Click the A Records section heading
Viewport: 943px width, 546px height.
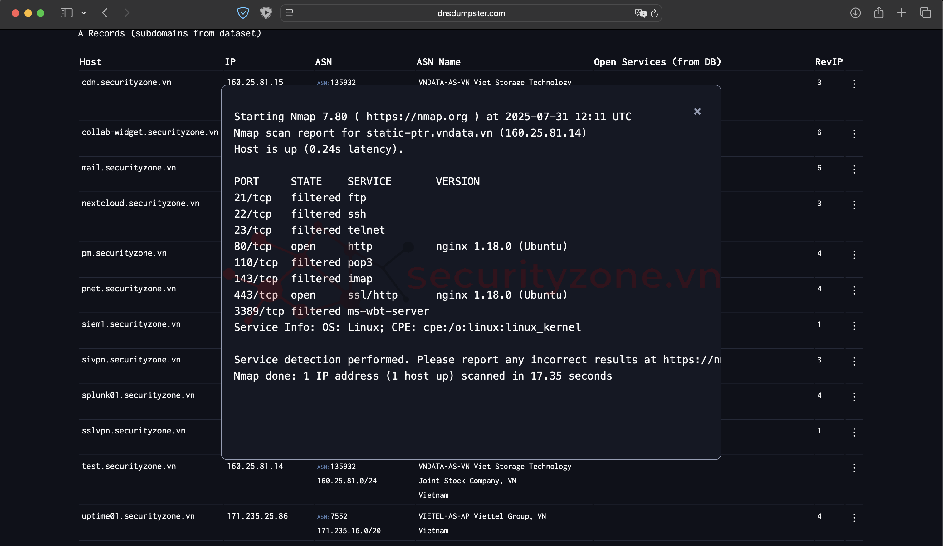(169, 34)
